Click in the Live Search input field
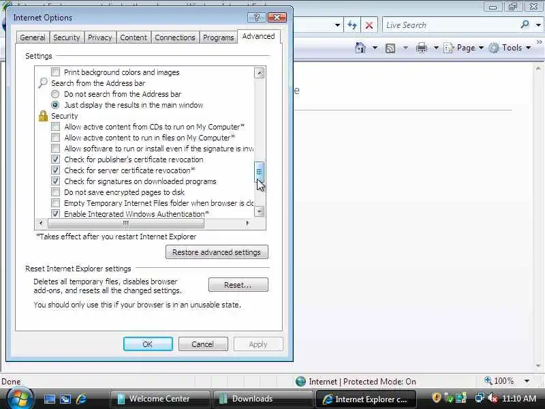The width and height of the screenshot is (545, 409). pos(452,25)
